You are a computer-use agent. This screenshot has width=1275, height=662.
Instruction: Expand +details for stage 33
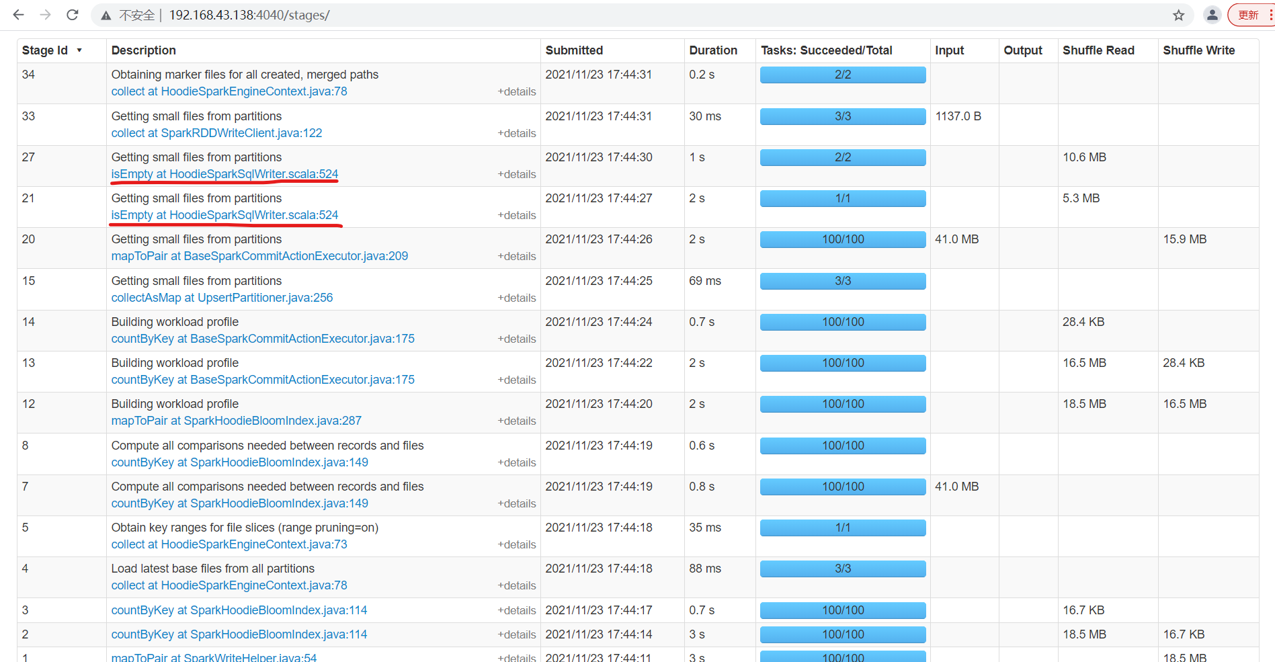pyautogui.click(x=516, y=134)
